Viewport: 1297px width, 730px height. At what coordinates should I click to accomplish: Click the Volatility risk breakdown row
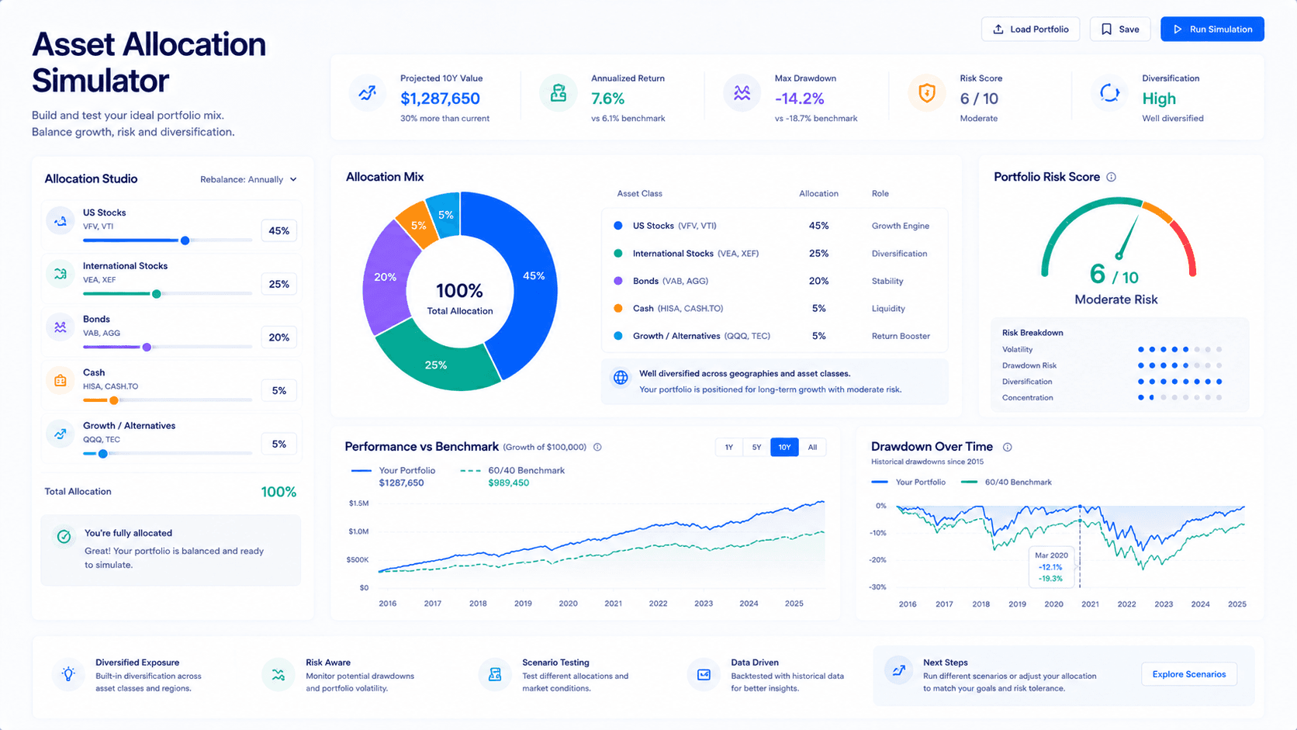point(1112,349)
